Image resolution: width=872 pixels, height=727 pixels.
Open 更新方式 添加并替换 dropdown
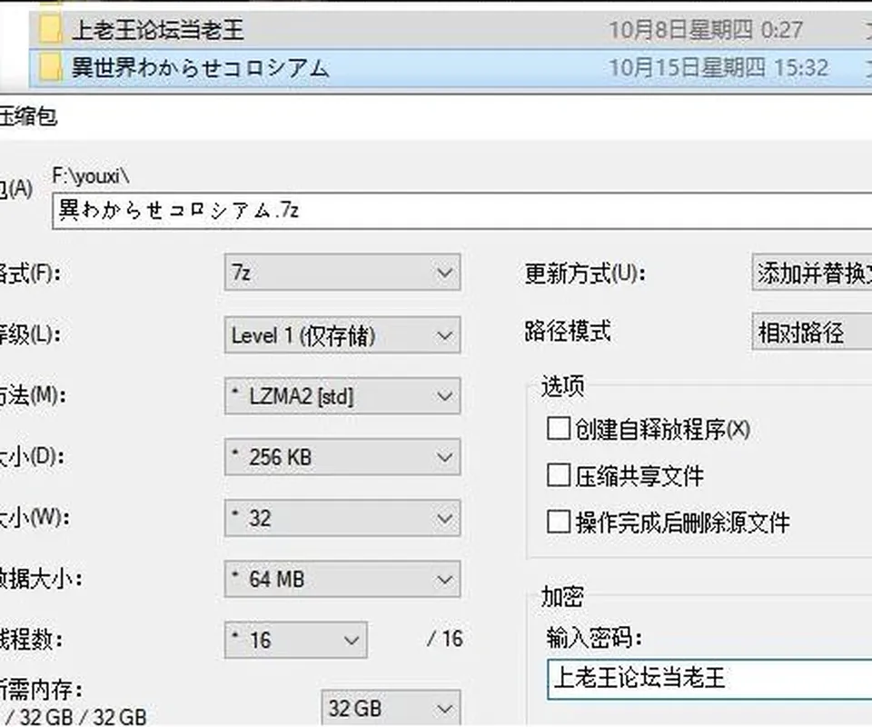(812, 273)
